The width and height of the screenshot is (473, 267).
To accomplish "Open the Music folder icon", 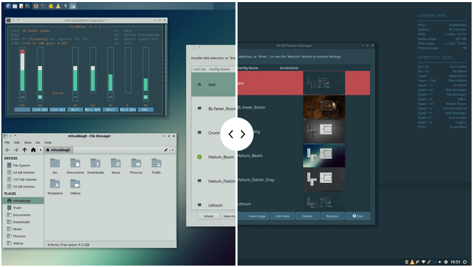I will 116,166.
